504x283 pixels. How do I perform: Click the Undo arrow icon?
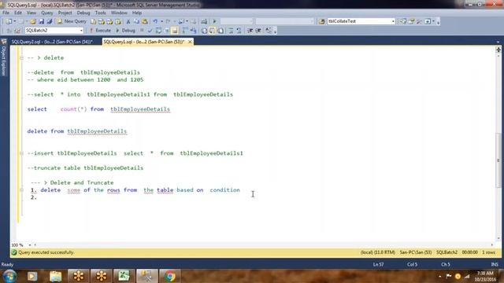point(155,21)
